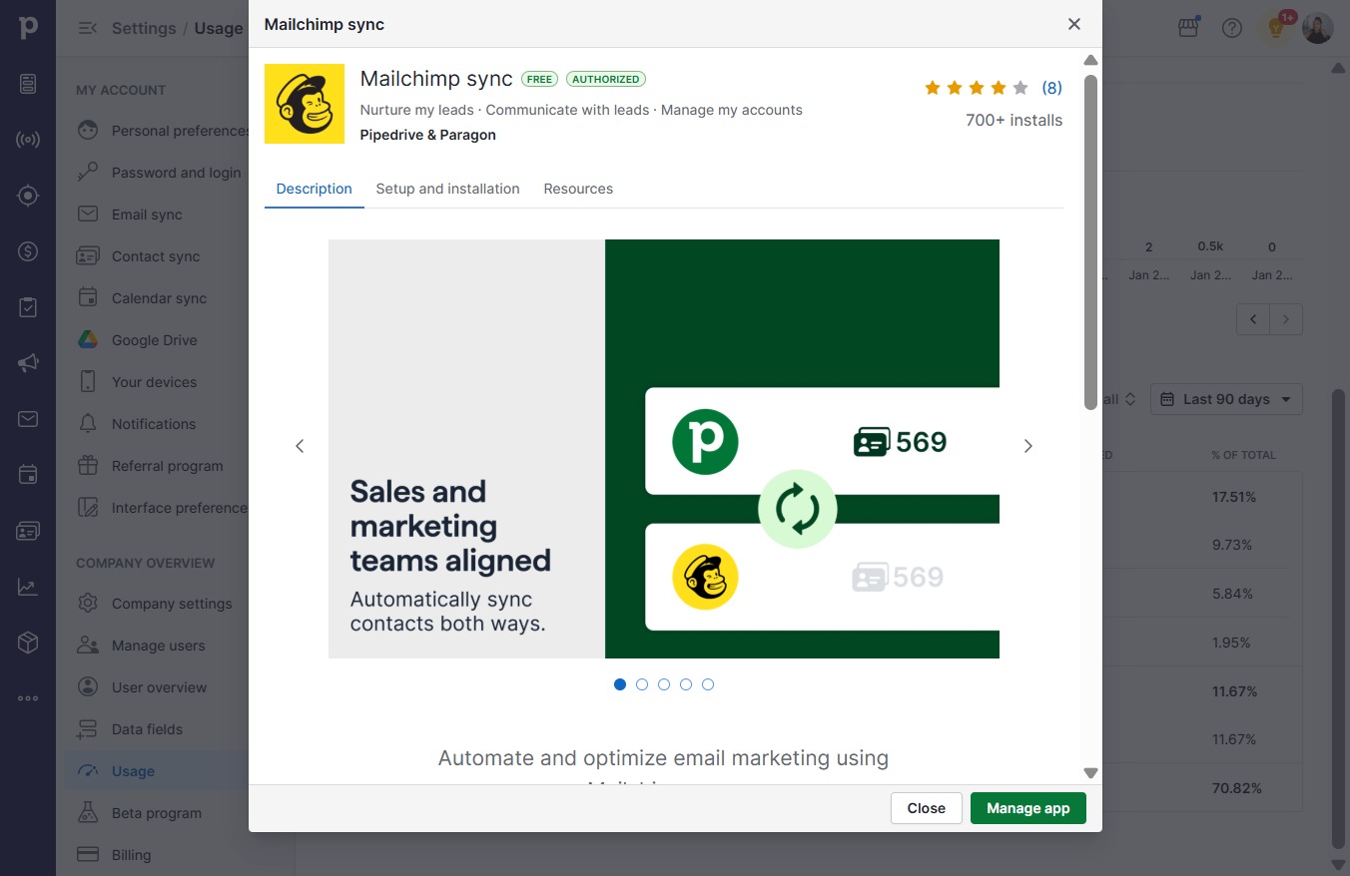1350x876 pixels.
Task: Open the user profile avatar
Action: click(1318, 28)
